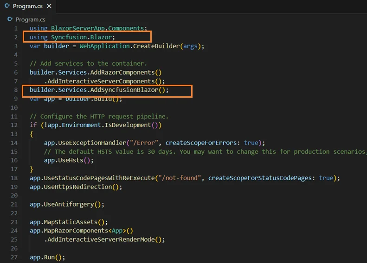367x263 pixels.
Task: Click the C# file icon in the Program.cs tab
Action: pos(7,6)
